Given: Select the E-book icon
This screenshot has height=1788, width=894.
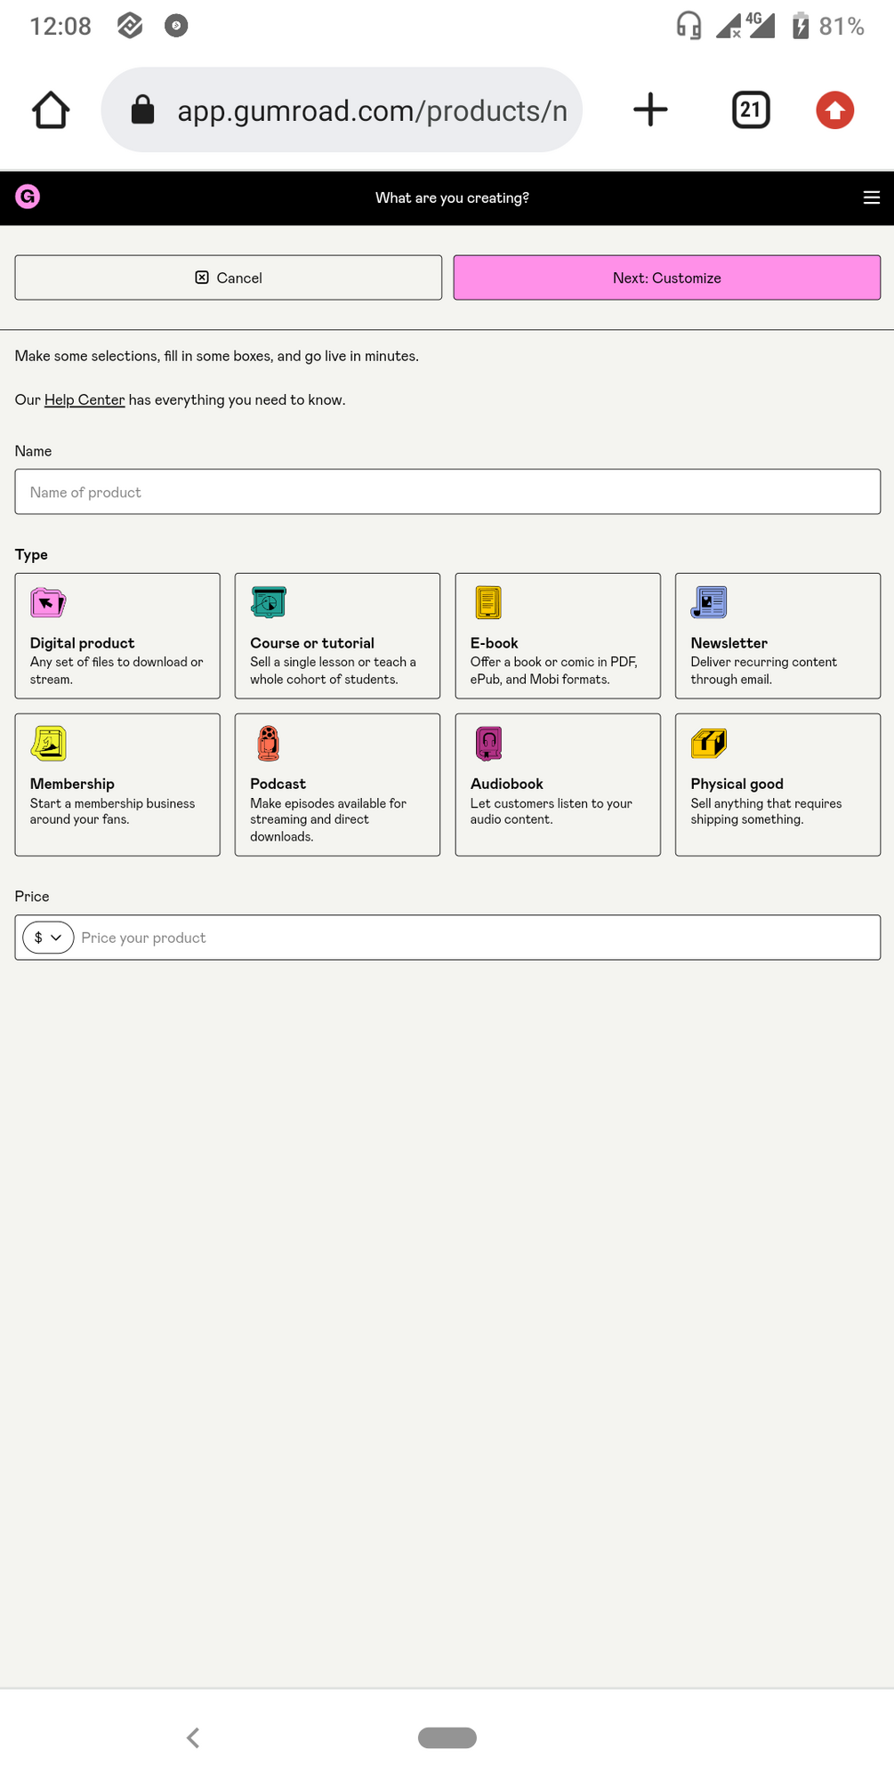Looking at the screenshot, I should [x=488, y=602].
